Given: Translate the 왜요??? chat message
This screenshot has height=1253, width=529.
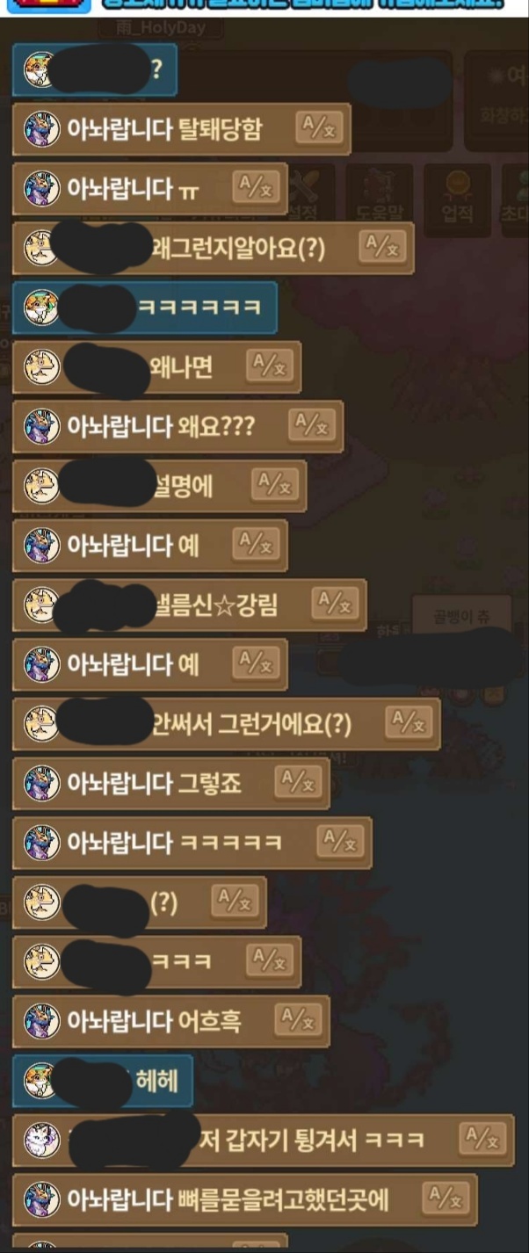Looking at the screenshot, I should tap(311, 426).
